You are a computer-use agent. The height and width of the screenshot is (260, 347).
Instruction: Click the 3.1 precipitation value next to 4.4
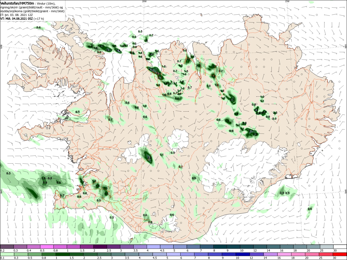point(108,50)
